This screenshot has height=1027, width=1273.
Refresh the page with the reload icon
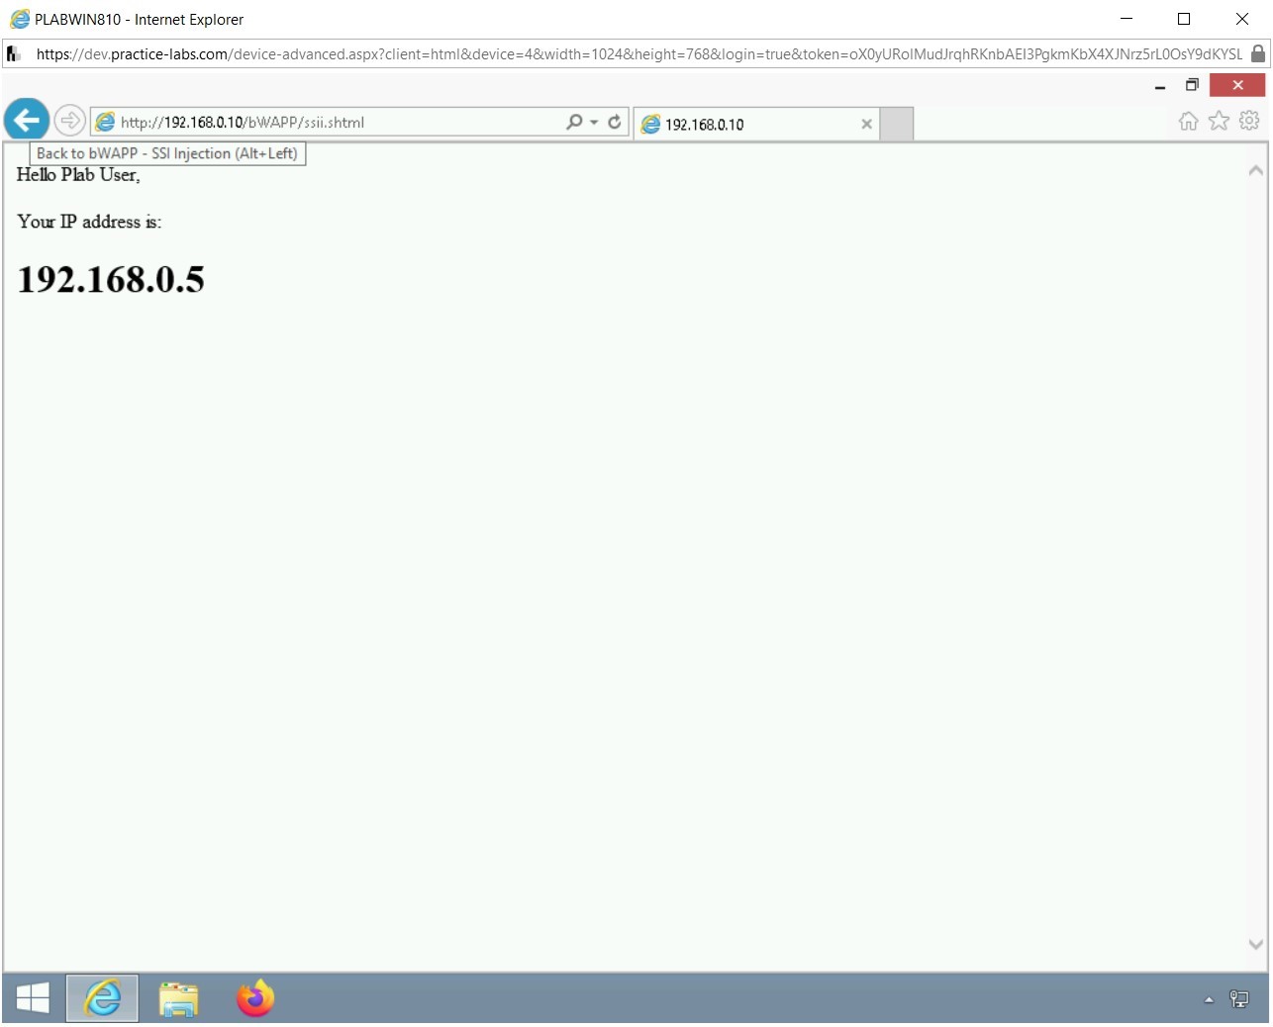pos(614,122)
